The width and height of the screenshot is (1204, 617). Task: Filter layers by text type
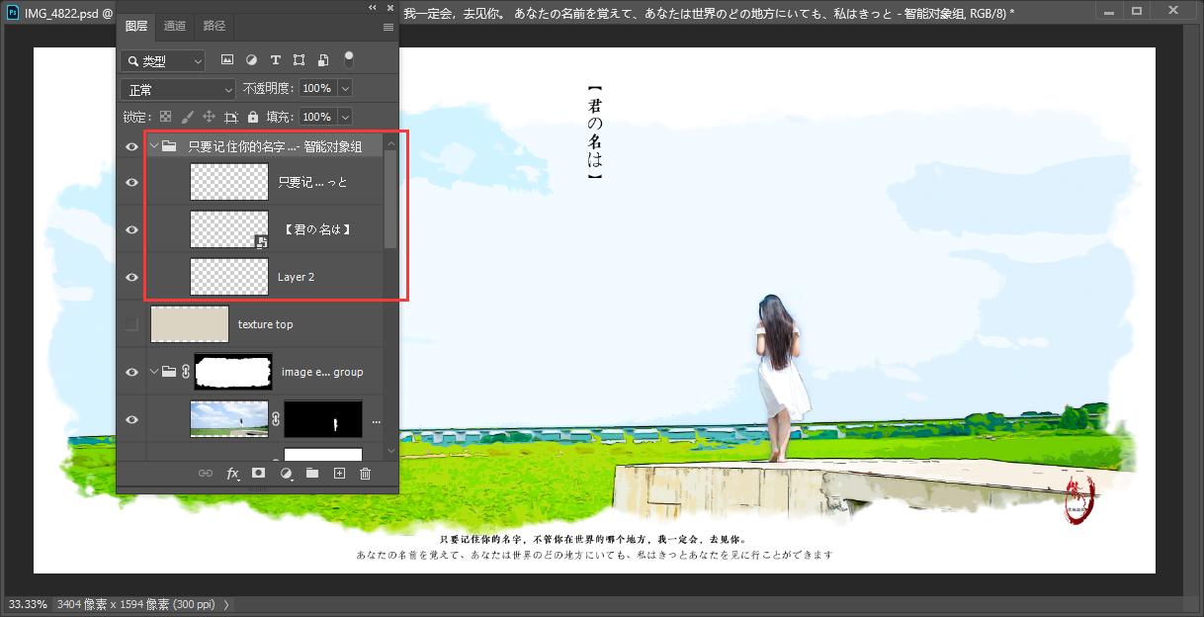(275, 61)
